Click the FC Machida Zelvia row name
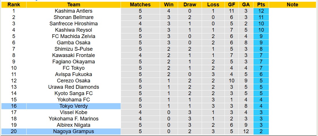 tap(73, 36)
